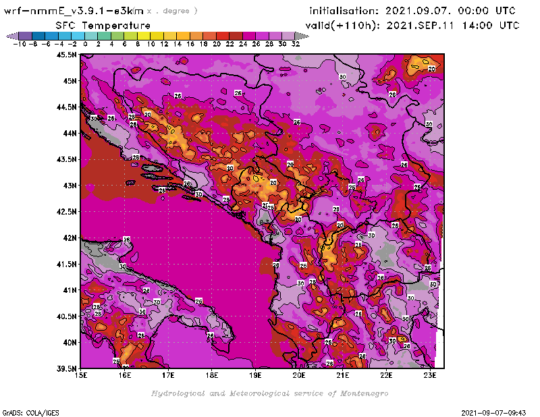Click the 'wrf-nmmE_v3.9.1-e3km' model label
This screenshot has width=540, height=417.
click(x=74, y=11)
